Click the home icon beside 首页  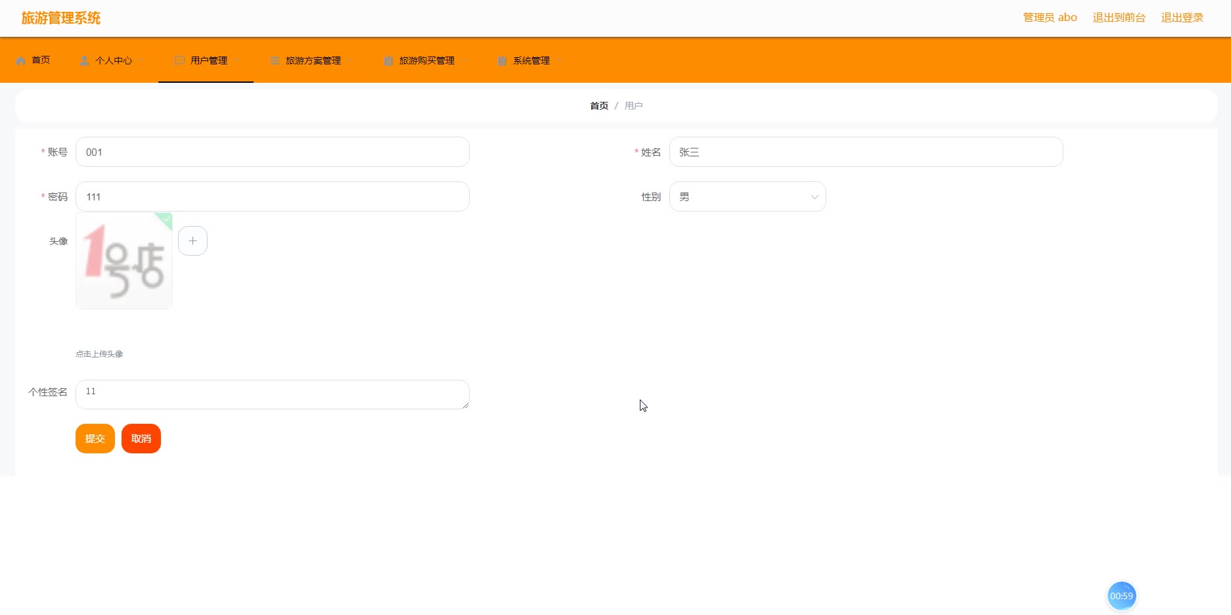tap(20, 60)
